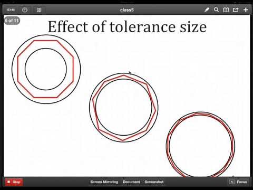Open the bookmarks book icon
The width and height of the screenshot is (253, 190).
(226, 9)
